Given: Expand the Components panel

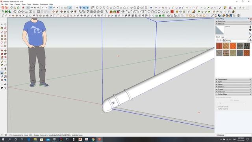Looking at the screenshot, I should [x=233, y=79].
